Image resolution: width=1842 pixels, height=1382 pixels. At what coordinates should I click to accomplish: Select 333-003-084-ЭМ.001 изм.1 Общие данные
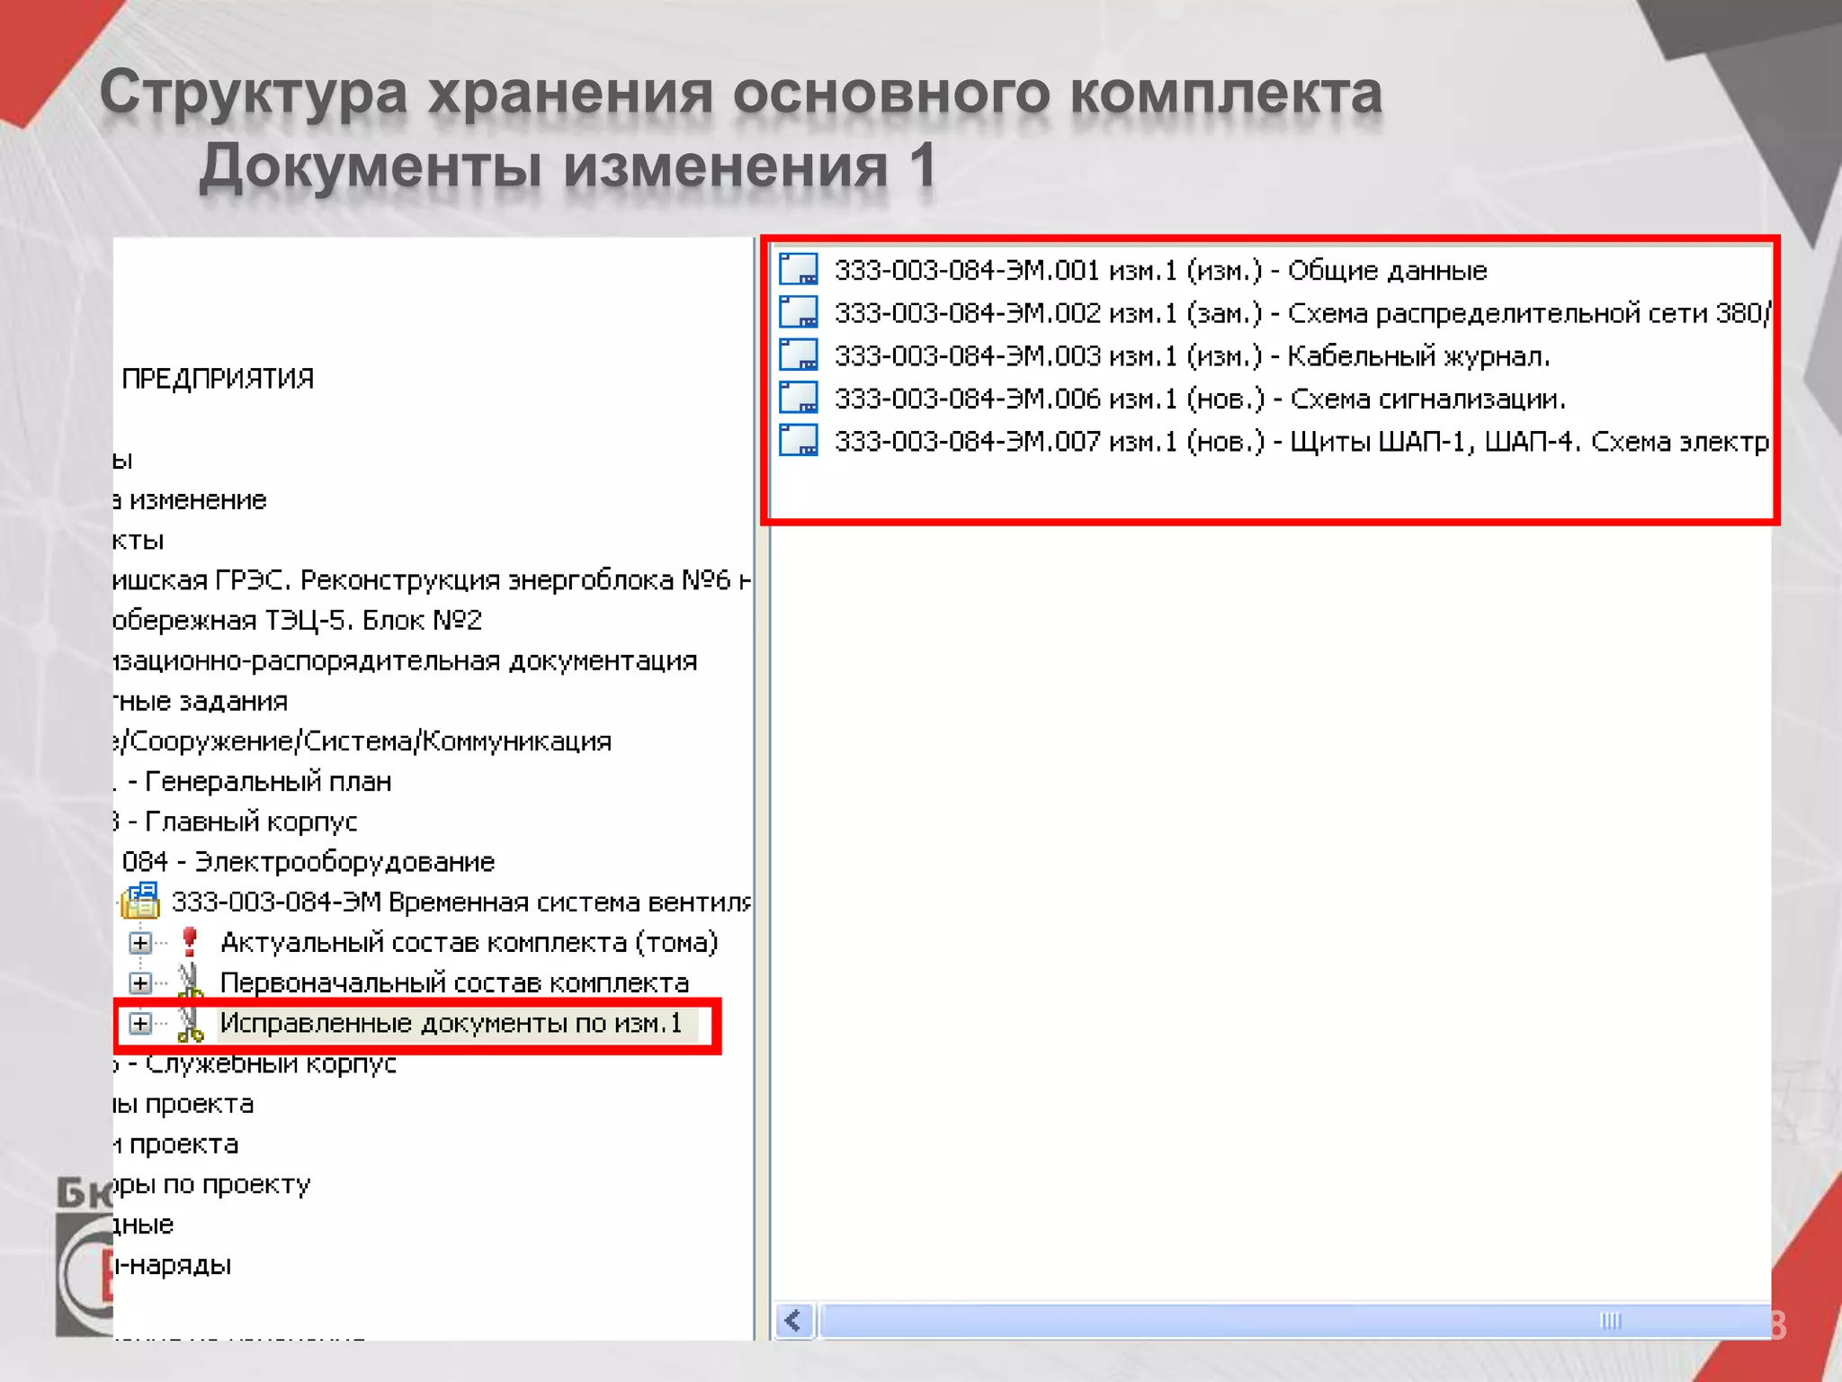pyautogui.click(x=1161, y=270)
